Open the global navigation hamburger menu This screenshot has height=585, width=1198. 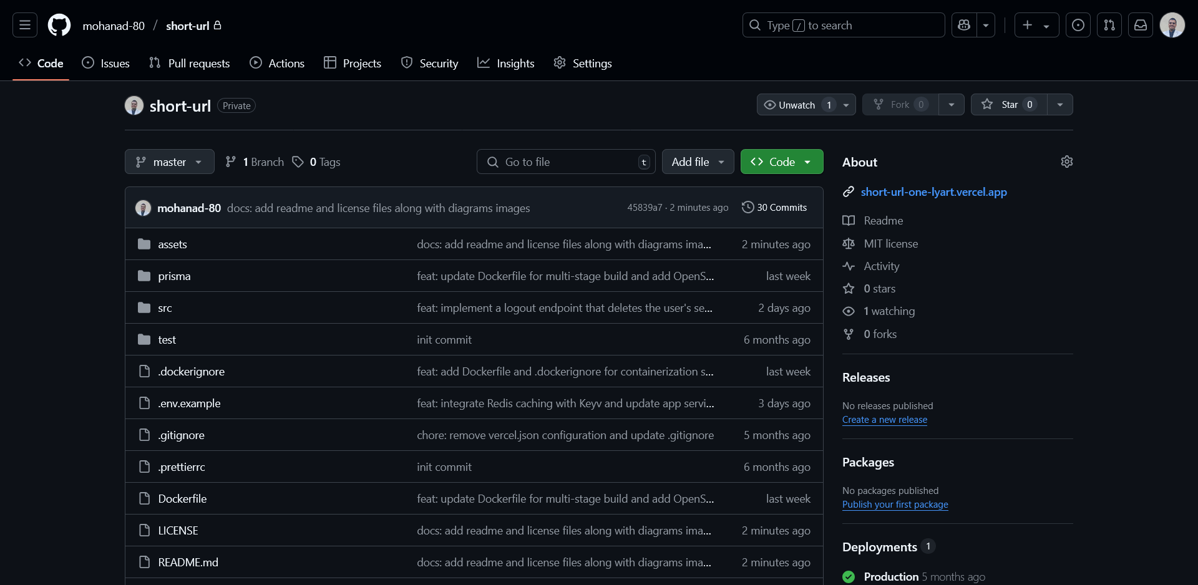coord(24,25)
